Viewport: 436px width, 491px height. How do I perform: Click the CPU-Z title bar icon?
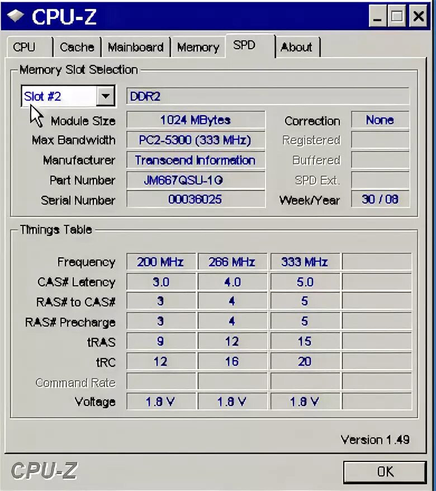pos(16,16)
